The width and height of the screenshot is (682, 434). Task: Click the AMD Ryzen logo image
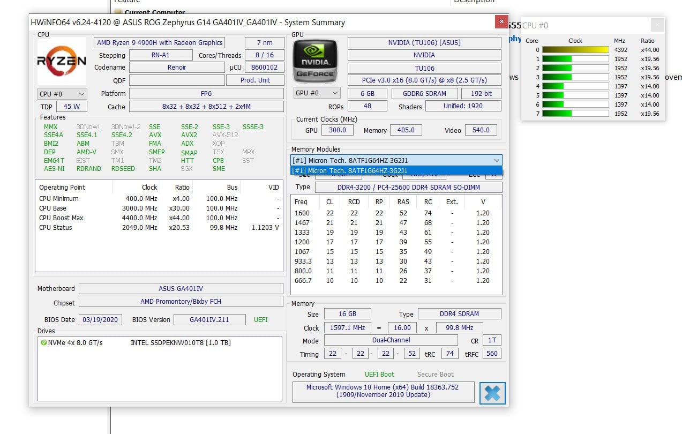coord(61,61)
